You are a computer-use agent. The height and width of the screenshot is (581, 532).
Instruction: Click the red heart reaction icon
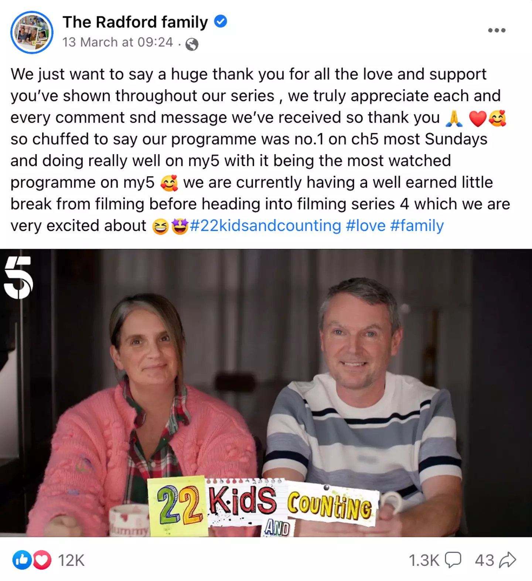tap(42, 560)
